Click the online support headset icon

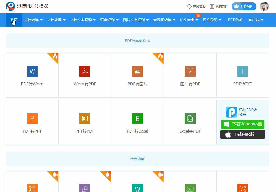189,6
